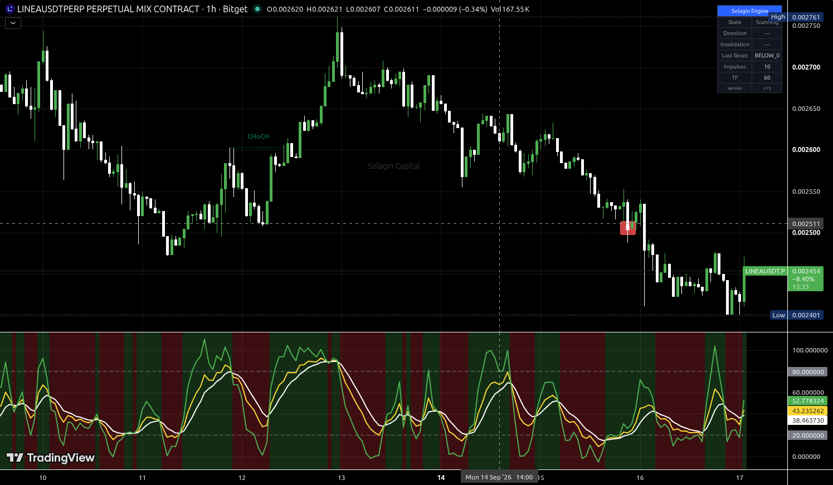Click the LINEAUSDTPERP PERPETUAL MIX CONTRACT title
Screen dimensions: 833x485
pos(108,9)
